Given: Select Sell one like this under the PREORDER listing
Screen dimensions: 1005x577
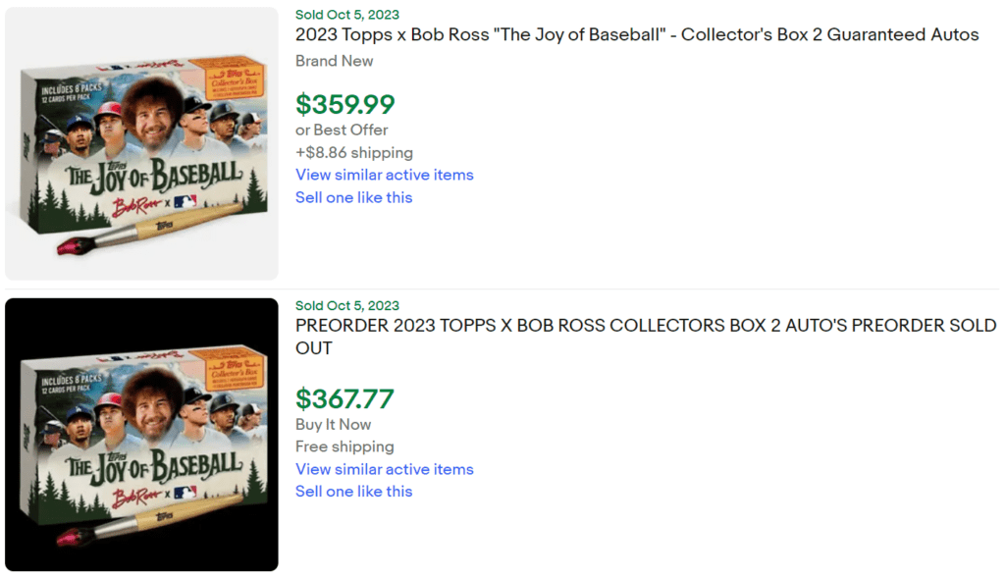Looking at the screenshot, I should click(x=353, y=491).
